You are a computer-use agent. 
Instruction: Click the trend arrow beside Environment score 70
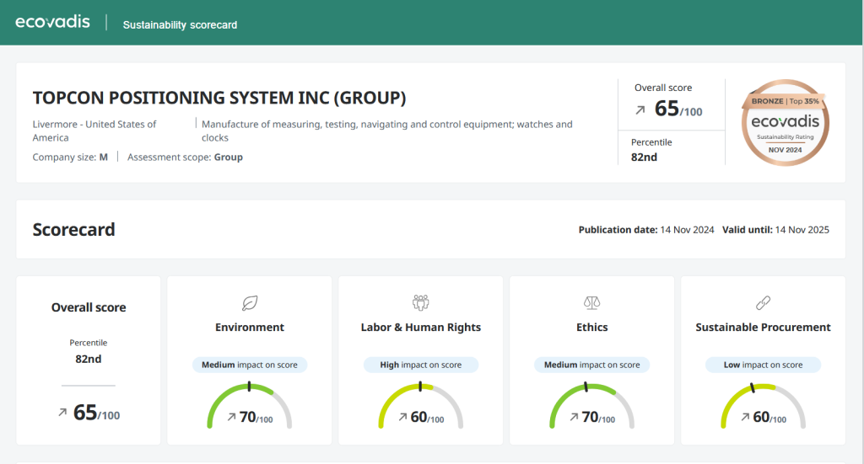[x=231, y=418]
